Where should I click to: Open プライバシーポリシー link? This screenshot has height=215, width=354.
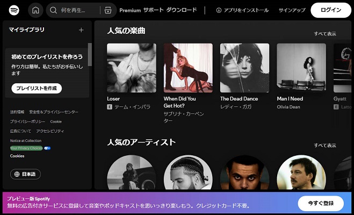click(x=27, y=121)
